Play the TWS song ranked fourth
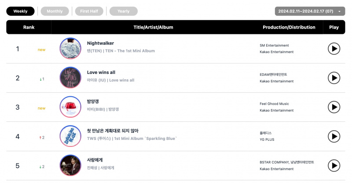352x183 pixels. click(x=334, y=136)
